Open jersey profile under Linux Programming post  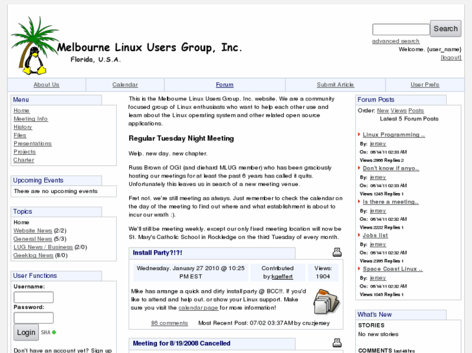(378, 144)
